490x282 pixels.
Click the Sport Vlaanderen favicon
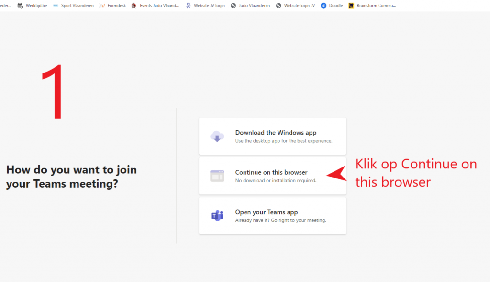[56, 6]
